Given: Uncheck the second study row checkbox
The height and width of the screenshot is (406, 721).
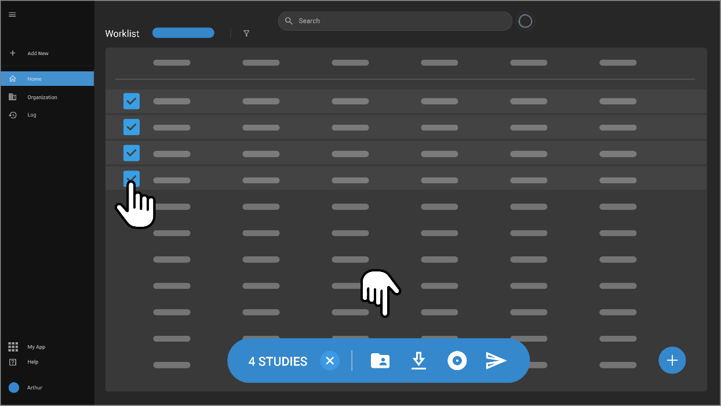Looking at the screenshot, I should click(132, 126).
